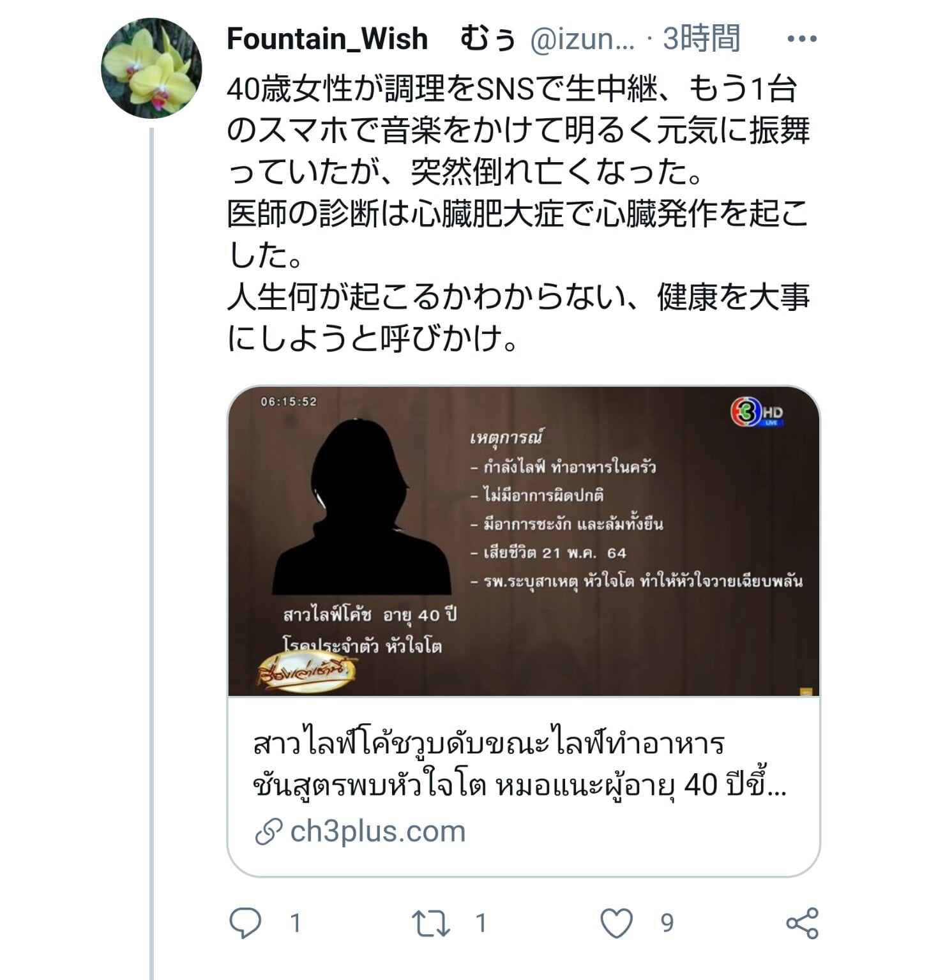Click the 3時間 timestamp

(701, 39)
